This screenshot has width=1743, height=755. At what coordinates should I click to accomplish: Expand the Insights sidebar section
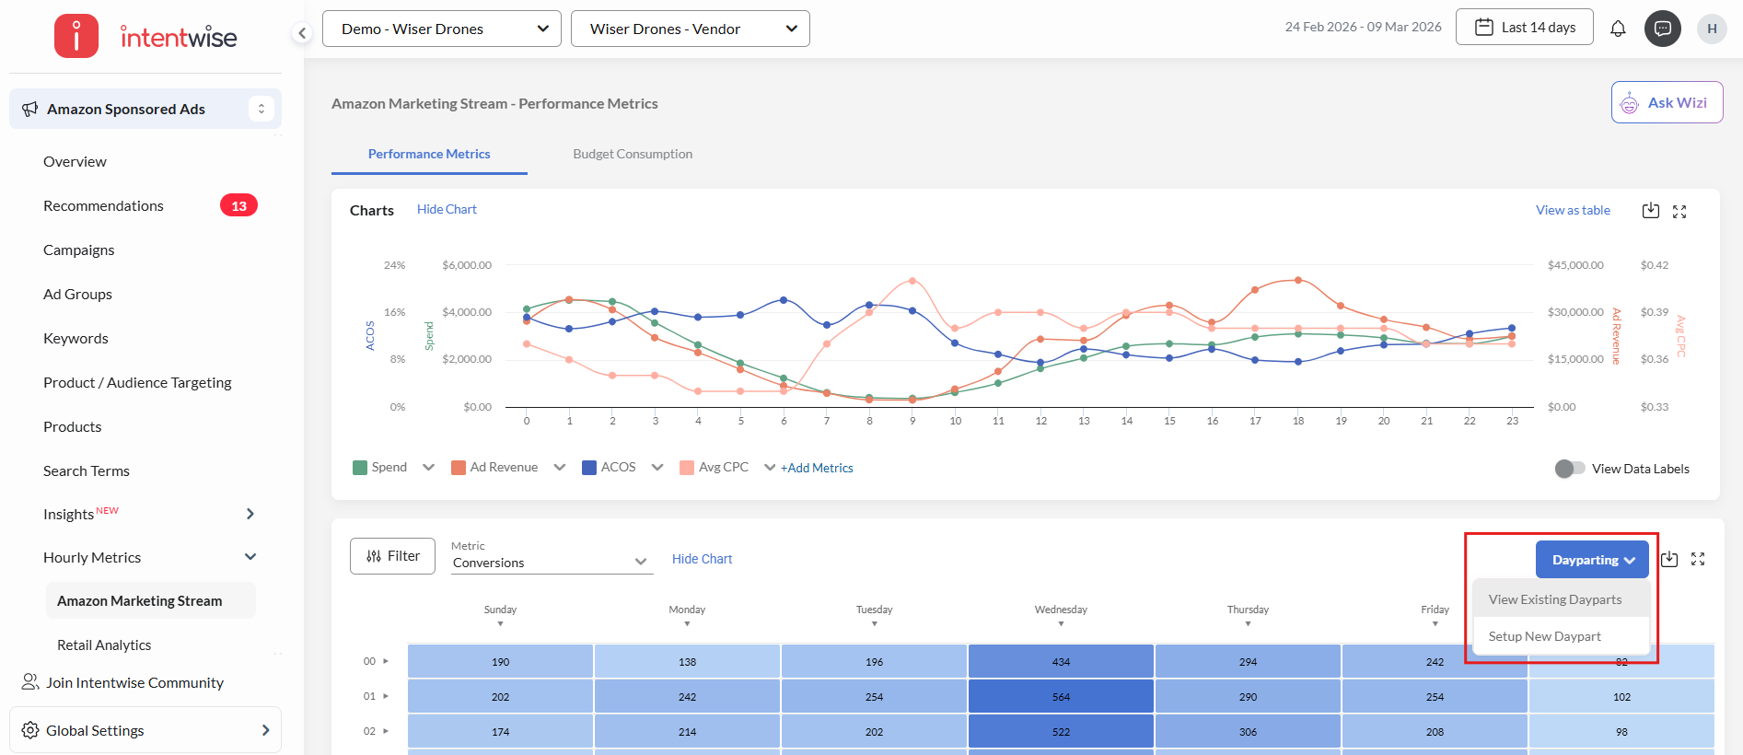click(x=250, y=514)
